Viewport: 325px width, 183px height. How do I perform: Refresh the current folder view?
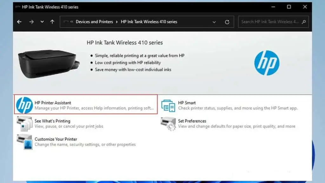(227, 22)
